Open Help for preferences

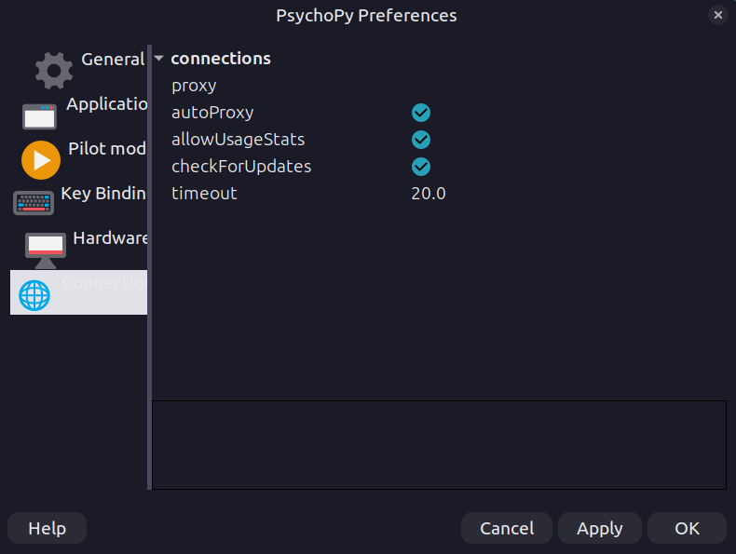tap(47, 528)
